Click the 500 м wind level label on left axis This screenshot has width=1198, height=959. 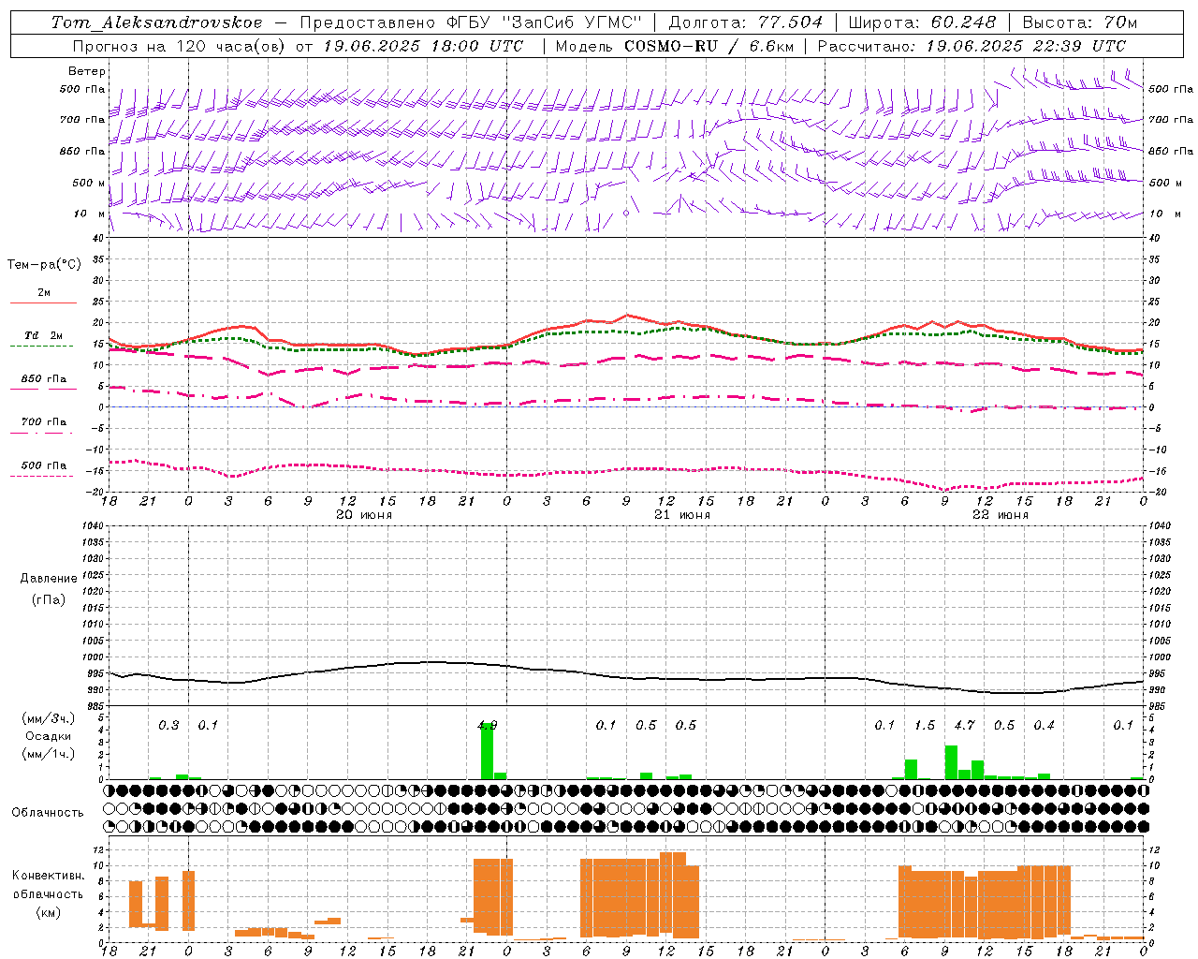coord(90,183)
